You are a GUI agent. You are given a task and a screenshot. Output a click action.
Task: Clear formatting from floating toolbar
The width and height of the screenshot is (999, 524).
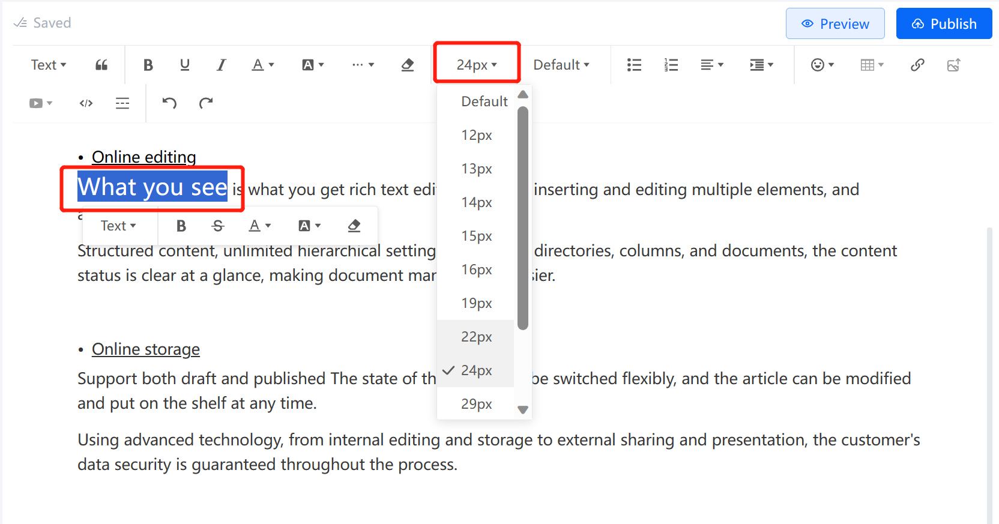tap(354, 226)
